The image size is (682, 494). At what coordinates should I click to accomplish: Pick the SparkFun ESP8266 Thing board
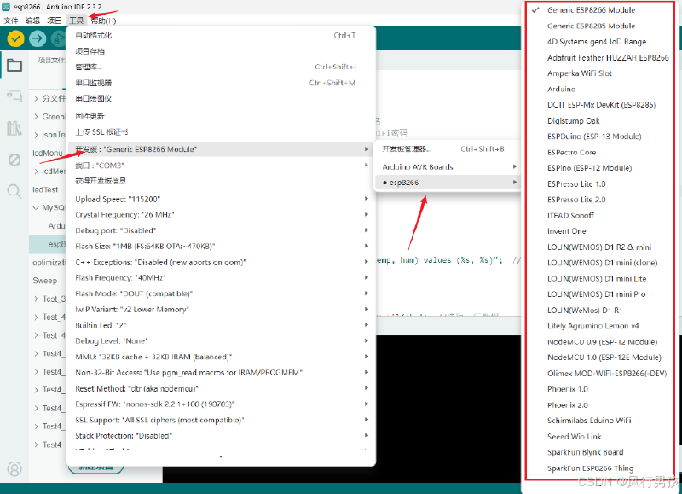pos(590,468)
